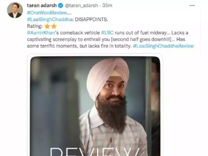The image size is (208, 156).
Task: Click the checkered shirt in the poster image
Action: [x=113, y=135]
